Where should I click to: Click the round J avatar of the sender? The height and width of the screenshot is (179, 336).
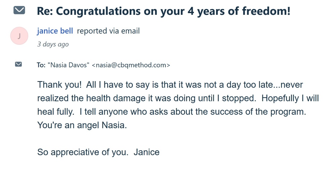[19, 36]
